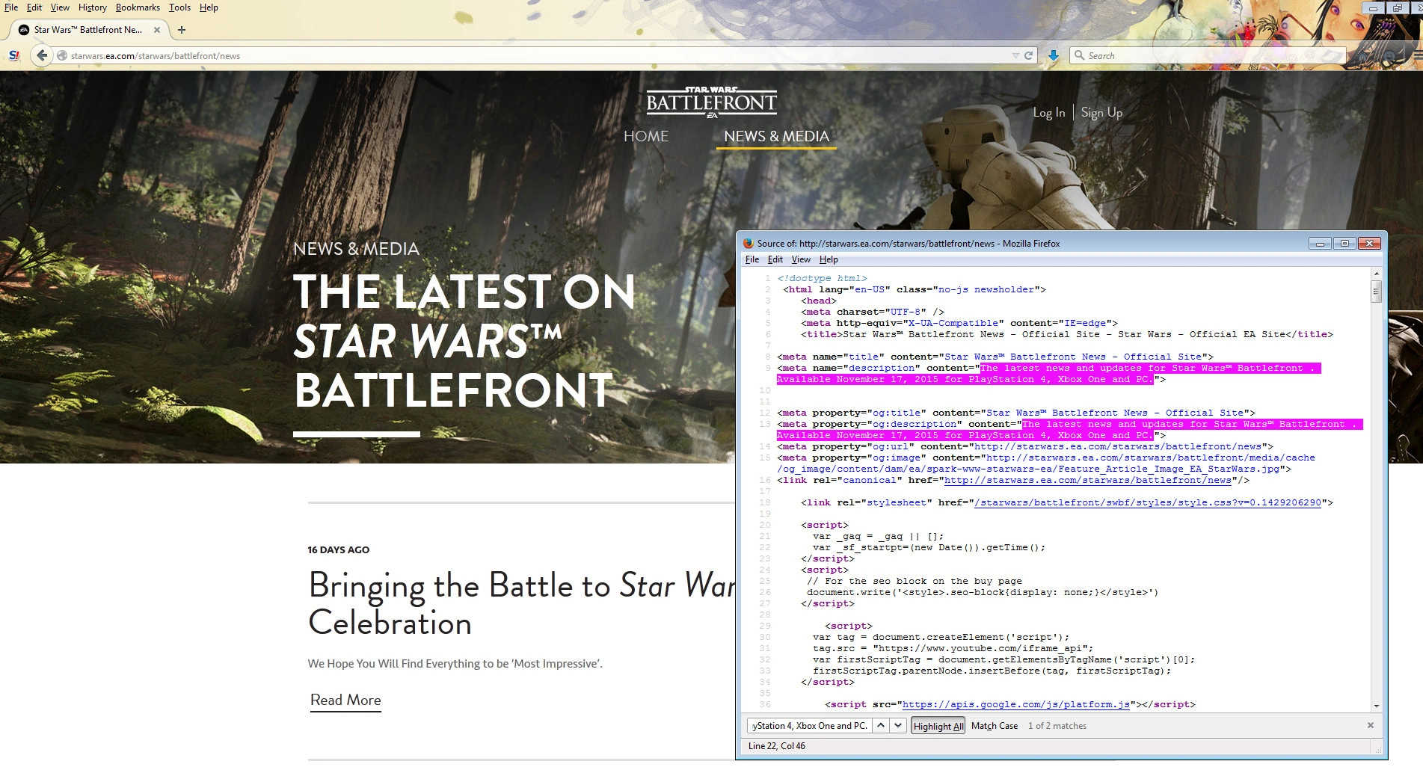Click the '1 of 2 matches' find result text
This screenshot has width=1423, height=776.
click(x=1057, y=726)
